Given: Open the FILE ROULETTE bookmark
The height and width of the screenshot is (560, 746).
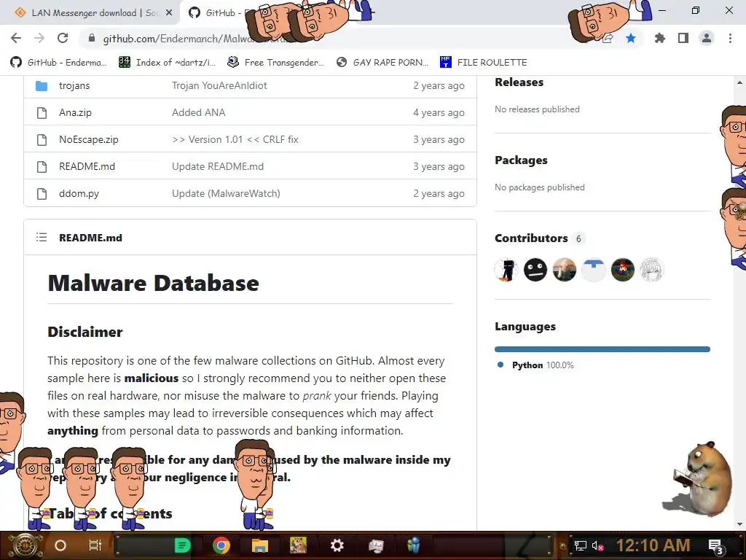Looking at the screenshot, I should point(484,63).
